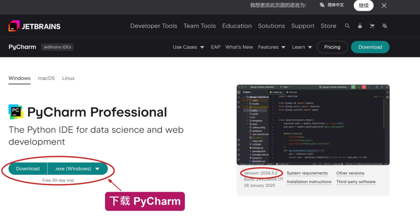Click the JetBrains IDEs badge
The width and height of the screenshot is (420, 221).
click(x=57, y=47)
